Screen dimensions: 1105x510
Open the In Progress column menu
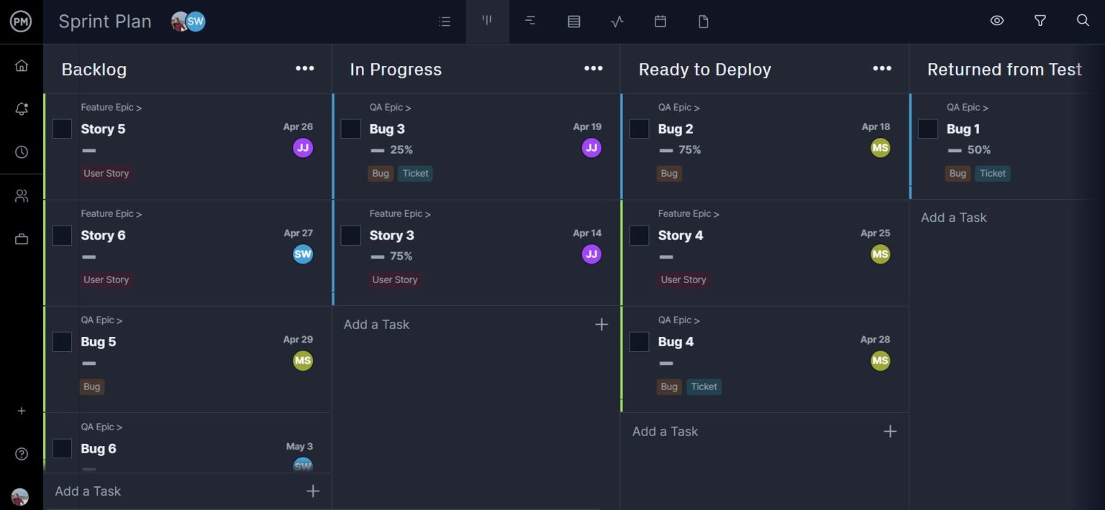594,68
